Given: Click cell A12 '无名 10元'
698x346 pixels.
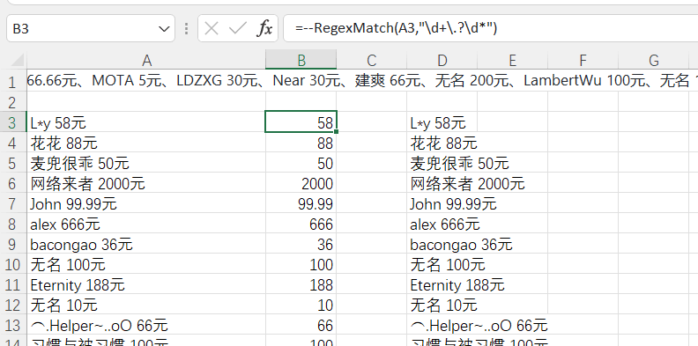Looking at the screenshot, I should 146,305.
